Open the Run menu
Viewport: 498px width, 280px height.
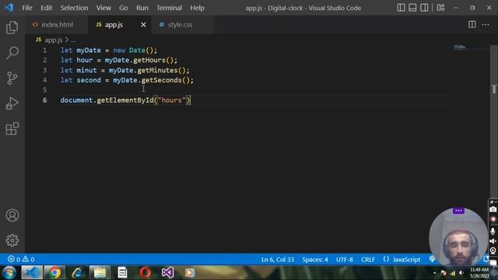pos(142,8)
